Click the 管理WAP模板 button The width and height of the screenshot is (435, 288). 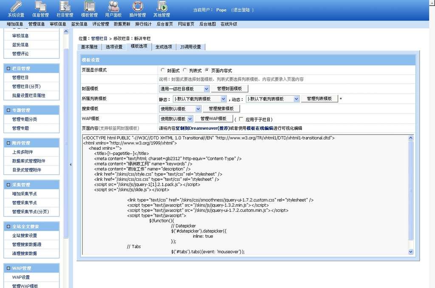point(213,119)
